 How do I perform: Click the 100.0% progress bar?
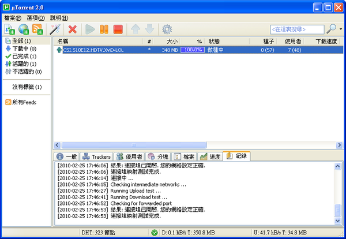click(x=193, y=50)
